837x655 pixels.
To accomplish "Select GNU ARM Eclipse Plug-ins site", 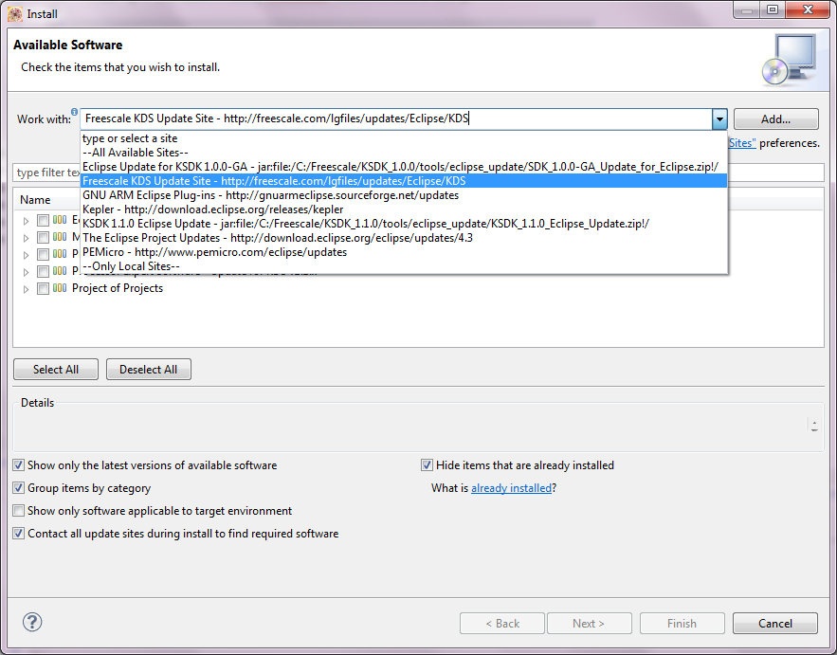I will [404, 195].
